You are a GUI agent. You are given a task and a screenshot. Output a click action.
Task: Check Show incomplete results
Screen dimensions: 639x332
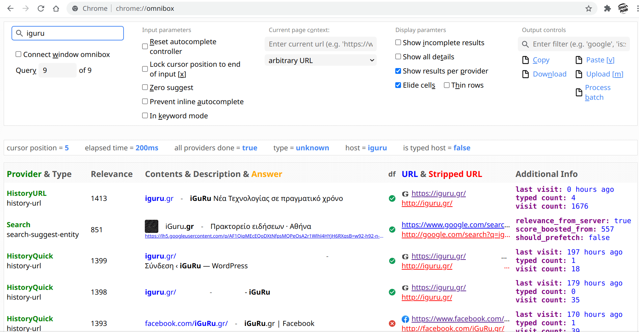point(398,42)
